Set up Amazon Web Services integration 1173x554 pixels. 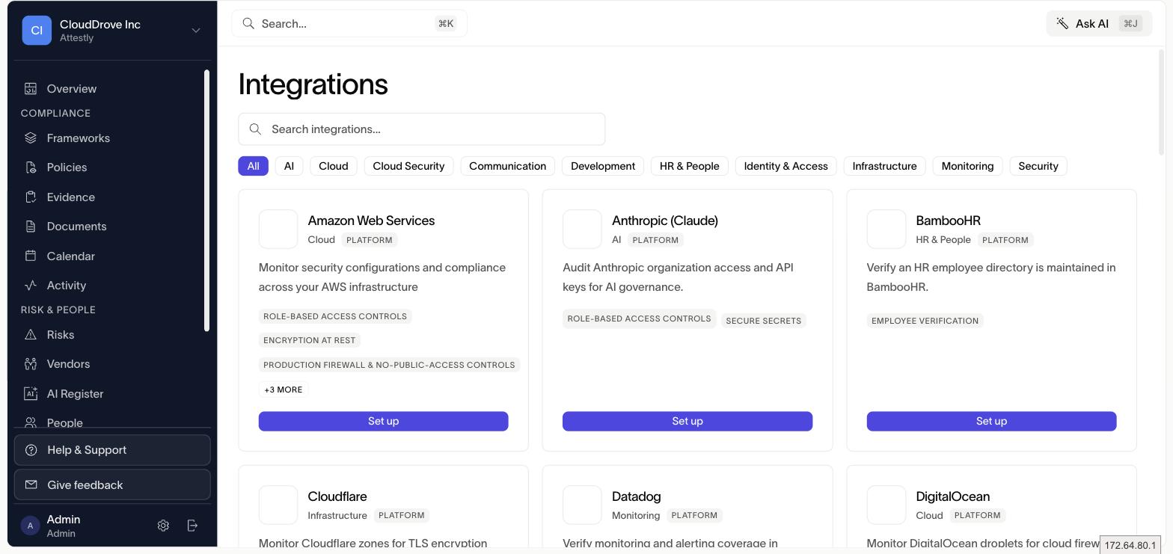tap(384, 421)
